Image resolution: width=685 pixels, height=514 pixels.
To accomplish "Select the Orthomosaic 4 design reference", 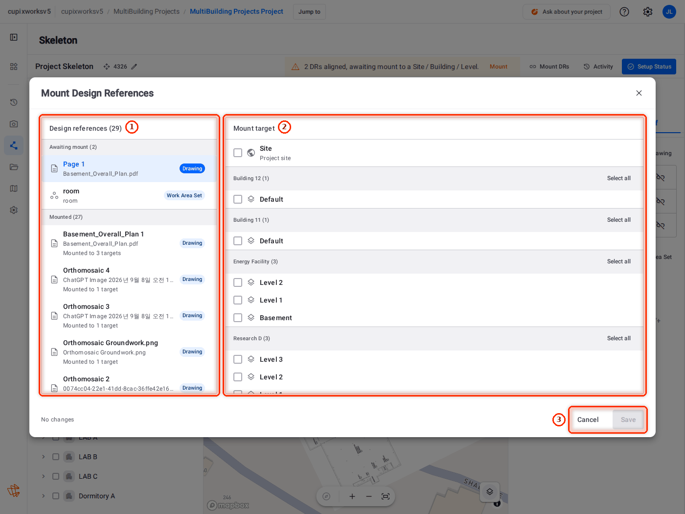I will (129, 280).
